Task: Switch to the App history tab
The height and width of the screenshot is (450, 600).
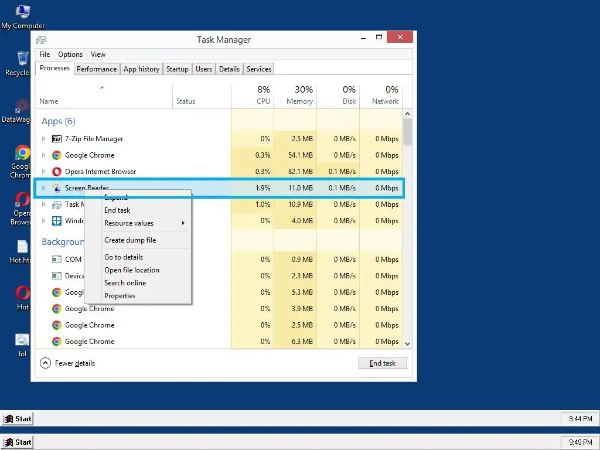Action: [141, 69]
